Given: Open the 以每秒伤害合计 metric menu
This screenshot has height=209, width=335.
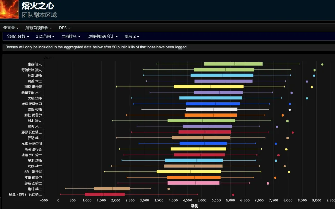Looking at the screenshot, I should 102,36.
